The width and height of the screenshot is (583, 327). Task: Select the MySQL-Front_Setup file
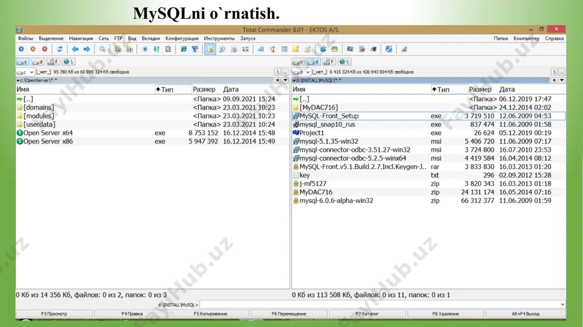pyautogui.click(x=429, y=116)
